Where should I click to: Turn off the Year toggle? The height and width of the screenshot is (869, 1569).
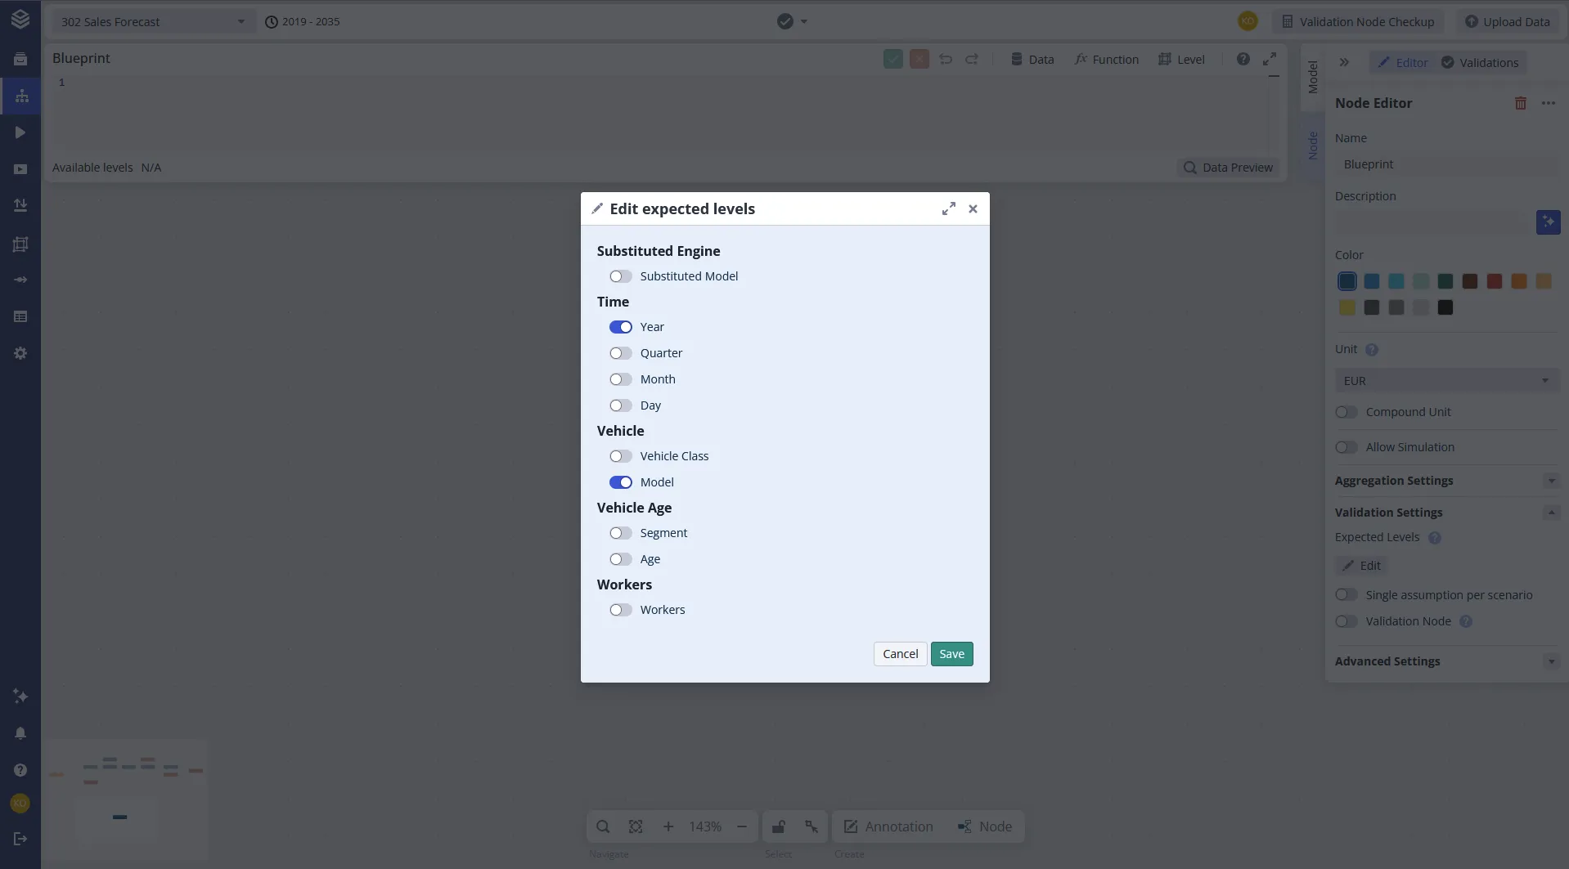pos(621,327)
